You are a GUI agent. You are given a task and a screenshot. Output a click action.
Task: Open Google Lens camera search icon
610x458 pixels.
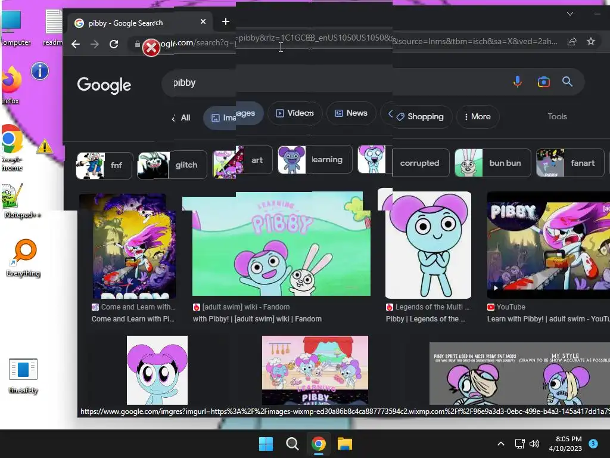pyautogui.click(x=543, y=82)
